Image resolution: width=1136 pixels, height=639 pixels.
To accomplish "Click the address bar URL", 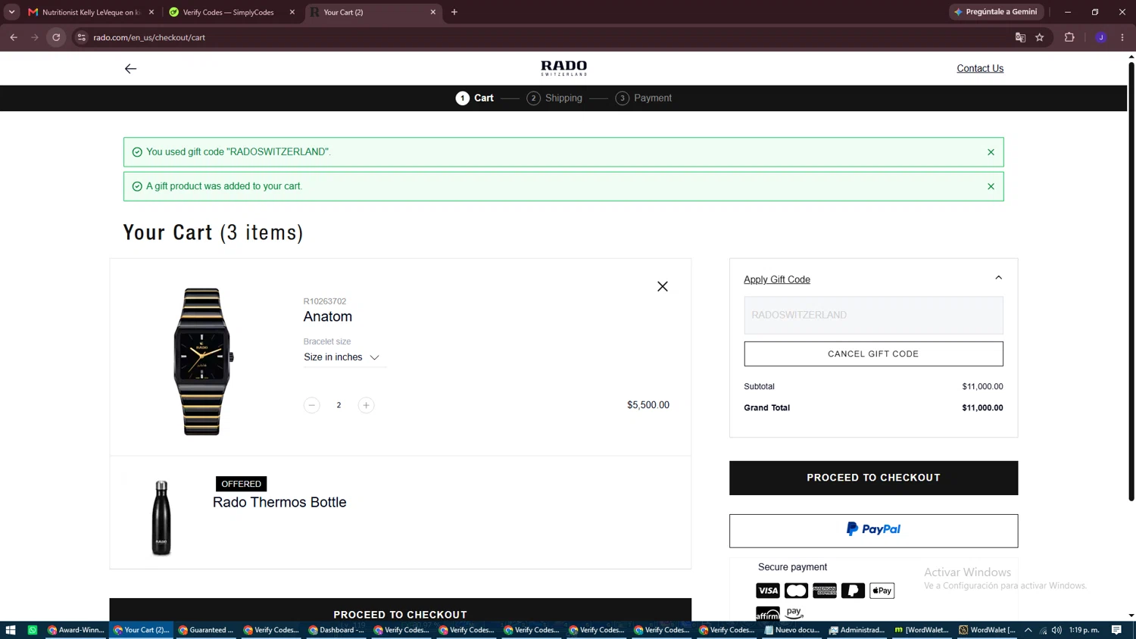I will click(149, 37).
